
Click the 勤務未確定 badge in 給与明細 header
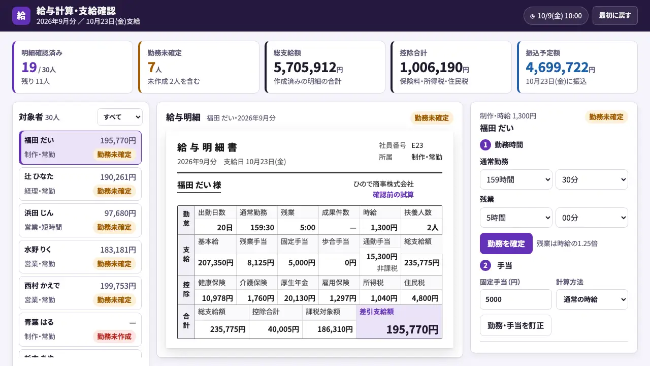(x=432, y=118)
